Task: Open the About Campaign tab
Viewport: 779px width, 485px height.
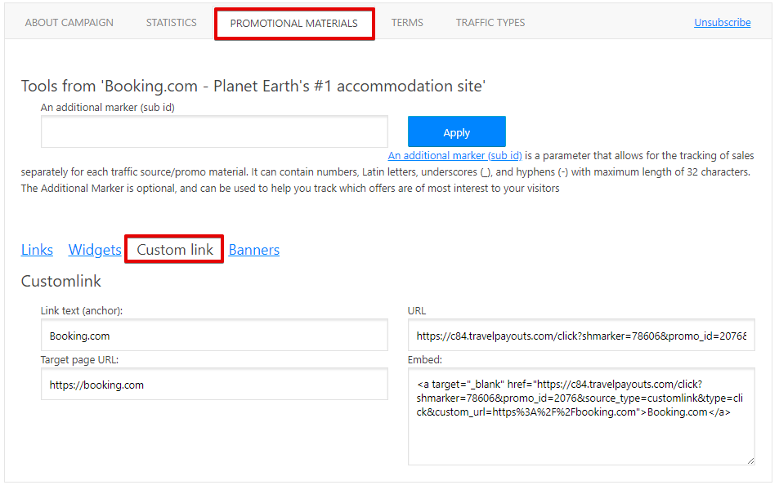Action: [69, 23]
